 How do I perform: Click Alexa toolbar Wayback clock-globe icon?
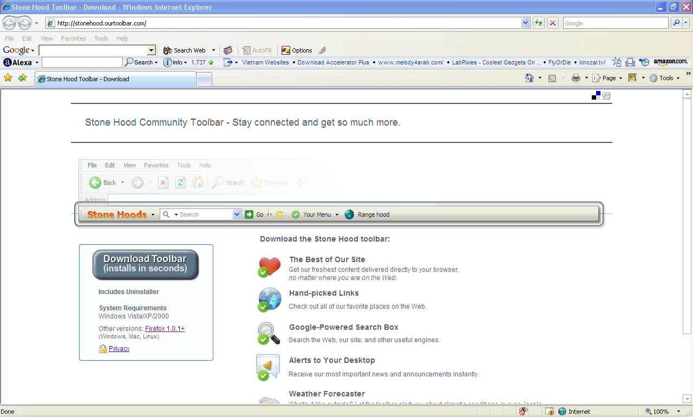(x=644, y=62)
